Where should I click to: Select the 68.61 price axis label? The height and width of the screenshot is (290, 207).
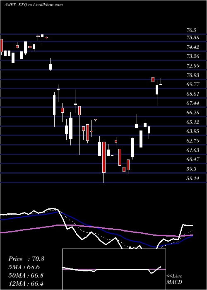click(193, 94)
